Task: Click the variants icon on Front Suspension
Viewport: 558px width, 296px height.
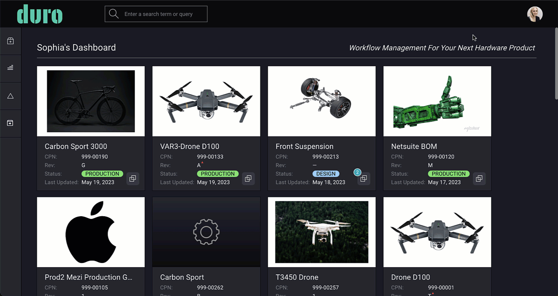Action: click(x=364, y=179)
